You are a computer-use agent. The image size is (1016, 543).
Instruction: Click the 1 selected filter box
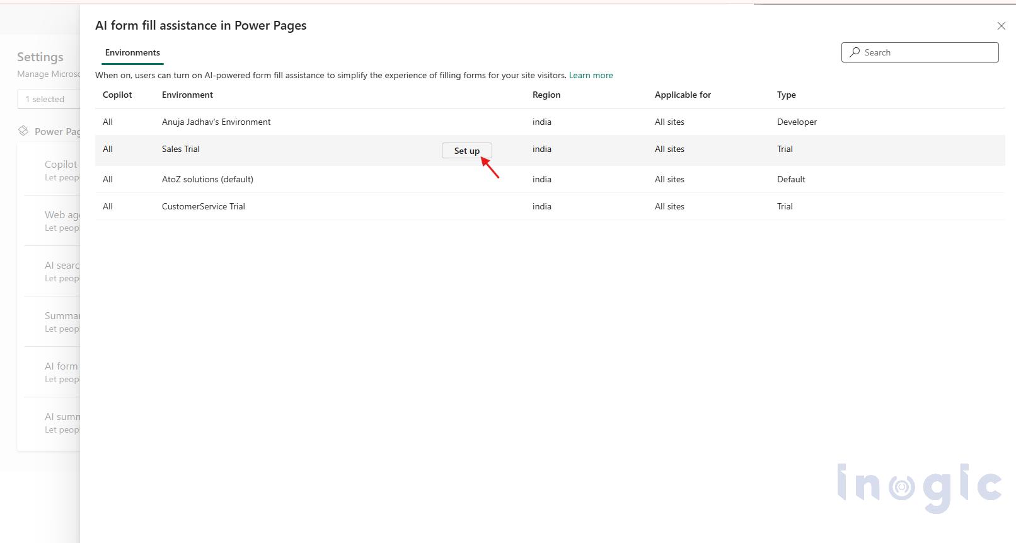click(x=49, y=99)
